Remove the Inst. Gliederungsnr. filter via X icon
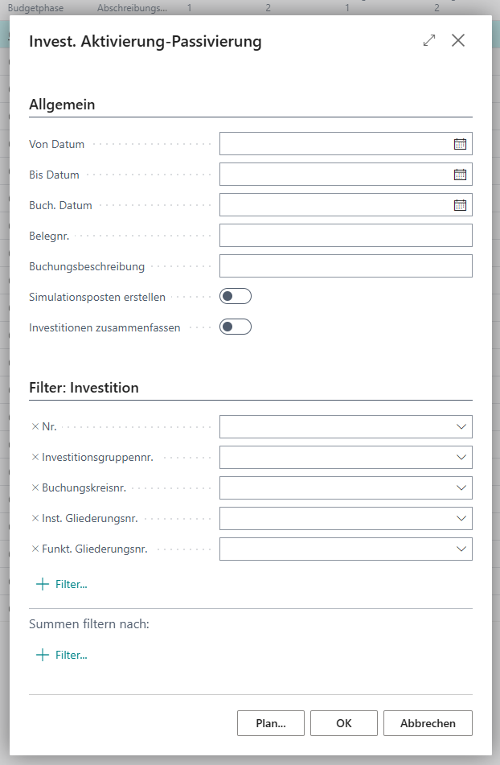The height and width of the screenshot is (765, 500). 35,518
